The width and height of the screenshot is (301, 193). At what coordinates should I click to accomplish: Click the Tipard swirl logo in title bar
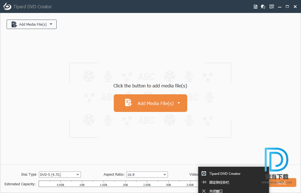pyautogui.click(x=7, y=7)
